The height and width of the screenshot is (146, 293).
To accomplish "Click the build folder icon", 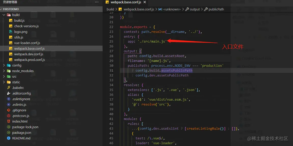I will [9, 15].
